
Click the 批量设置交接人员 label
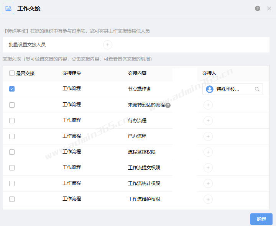[x=27, y=45]
